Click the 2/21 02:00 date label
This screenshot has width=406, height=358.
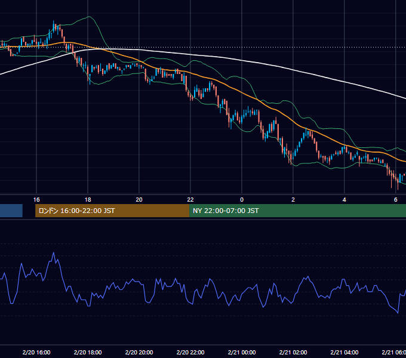(293, 352)
